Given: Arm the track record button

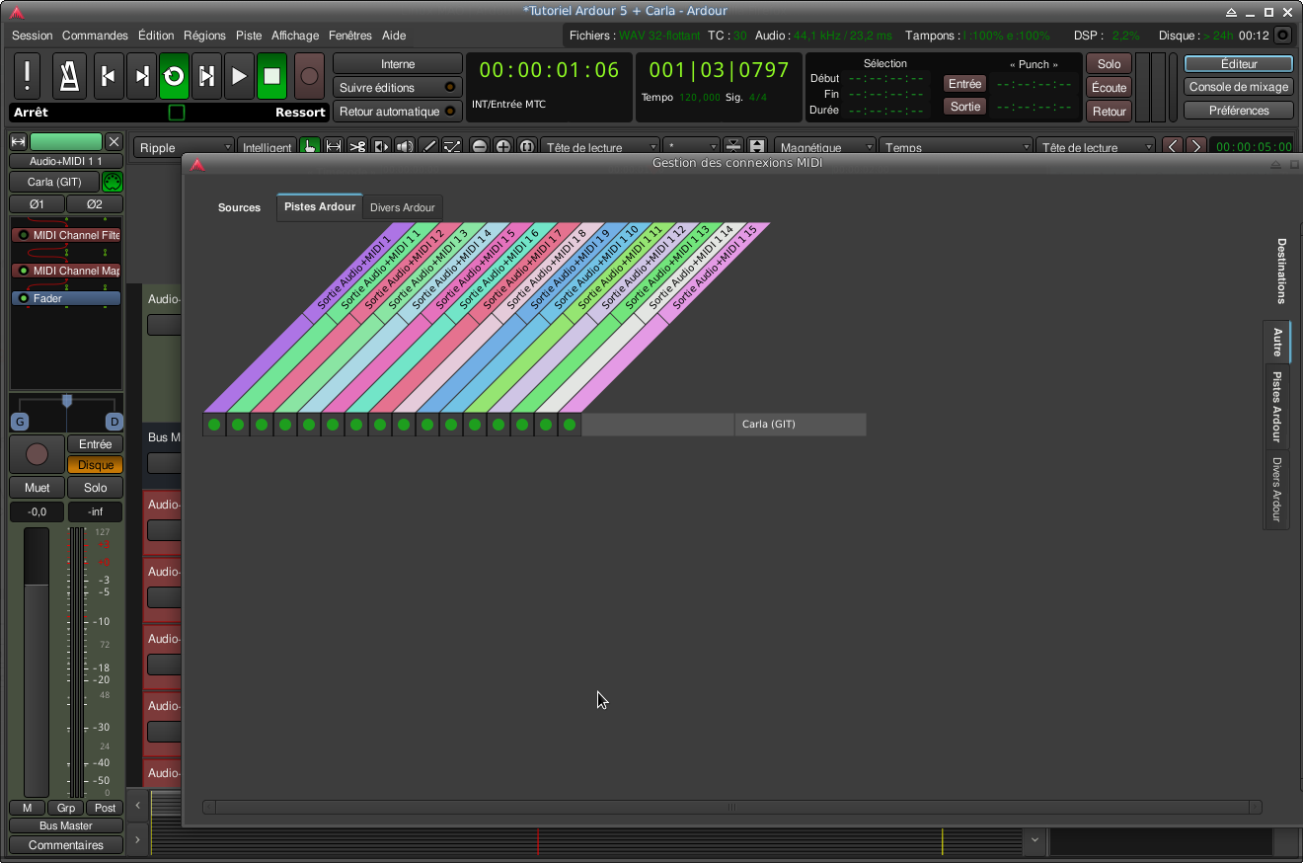Looking at the screenshot, I should click(37, 454).
